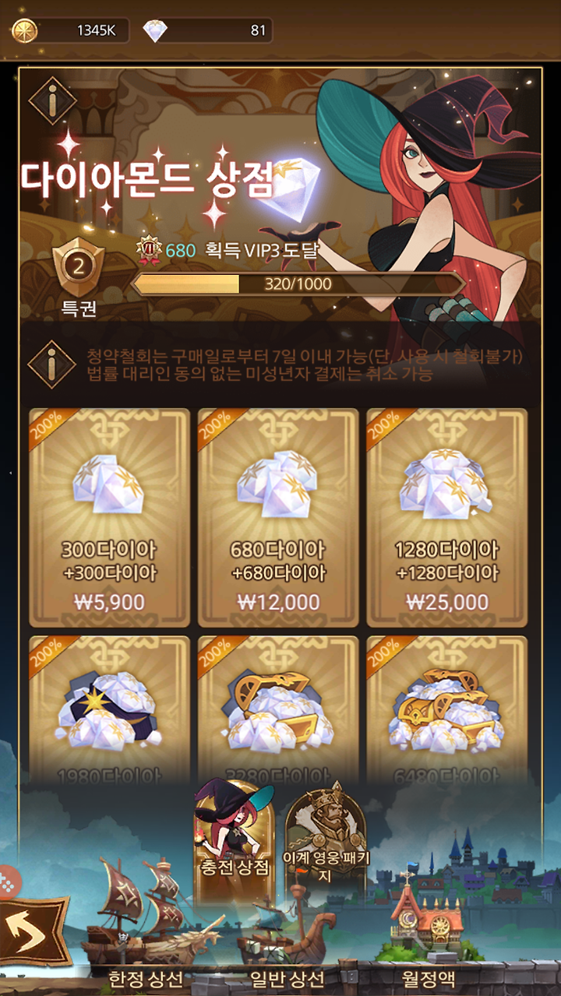
Task: Tap the info icon beside refund notice
Action: pyautogui.click(x=52, y=364)
